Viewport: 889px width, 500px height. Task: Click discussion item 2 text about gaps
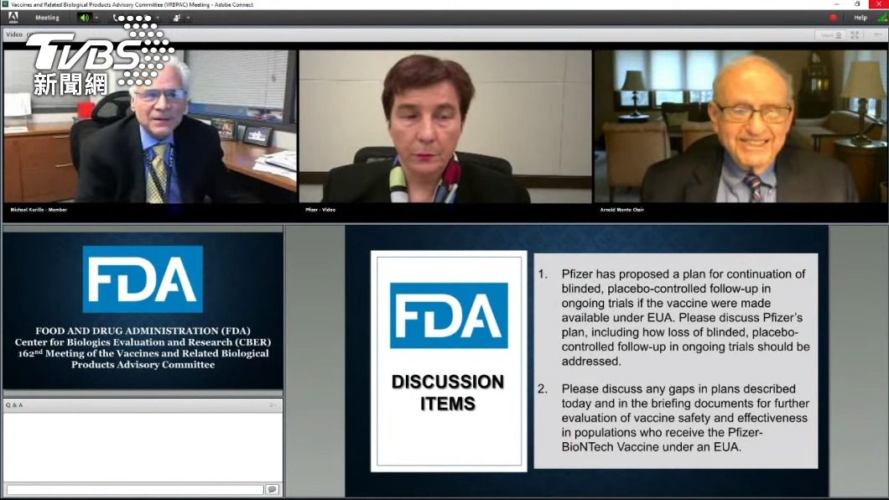685,418
